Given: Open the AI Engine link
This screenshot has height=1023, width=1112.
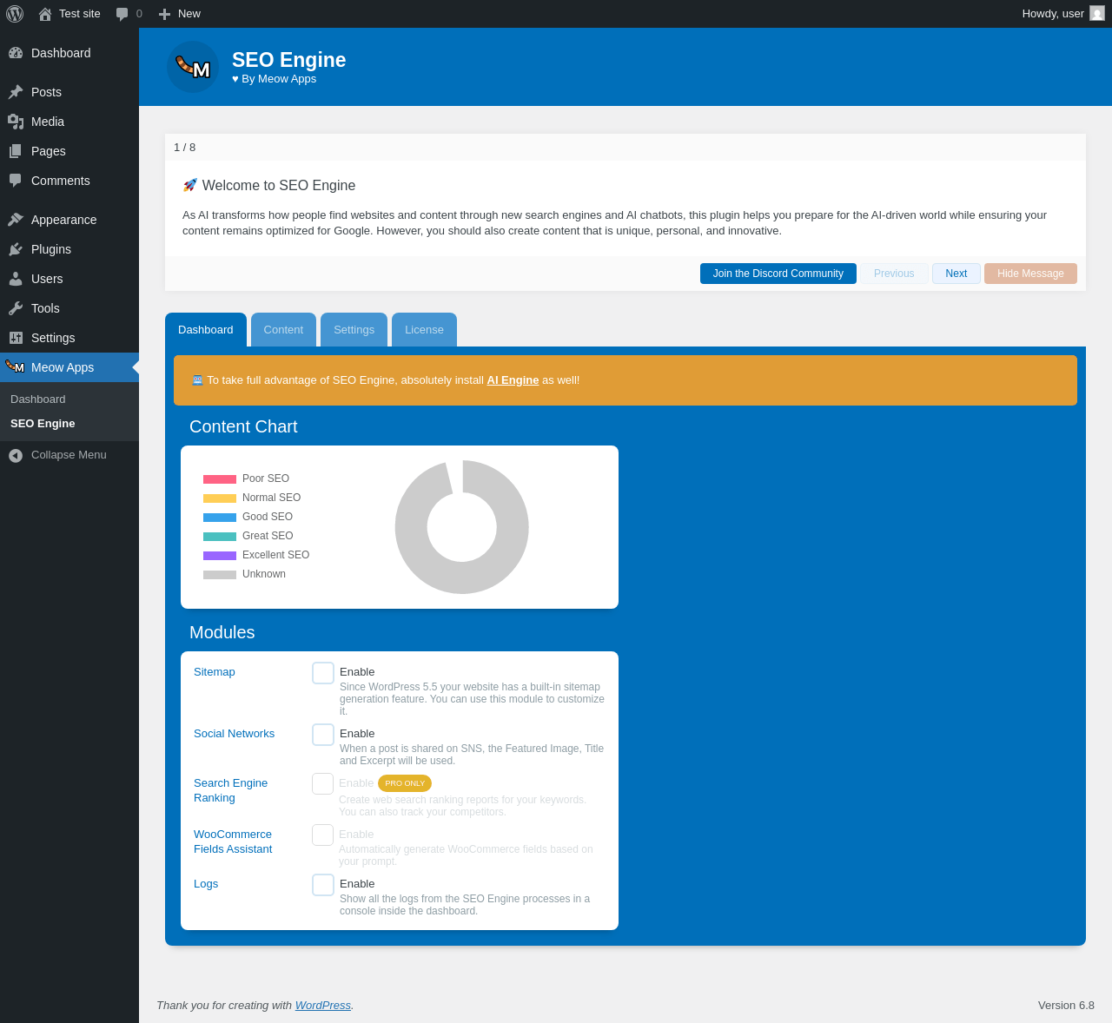Looking at the screenshot, I should click(x=513, y=380).
